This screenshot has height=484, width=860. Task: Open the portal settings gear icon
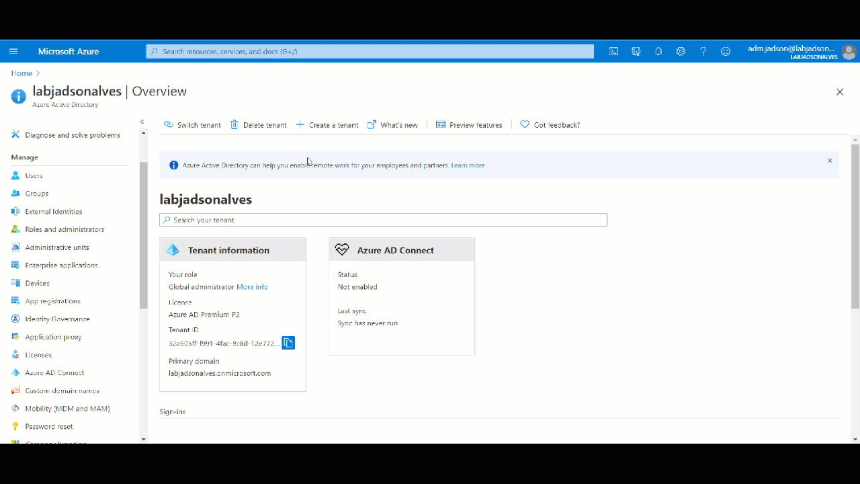click(x=681, y=51)
